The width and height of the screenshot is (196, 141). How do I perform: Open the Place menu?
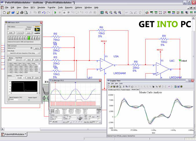click(26, 8)
